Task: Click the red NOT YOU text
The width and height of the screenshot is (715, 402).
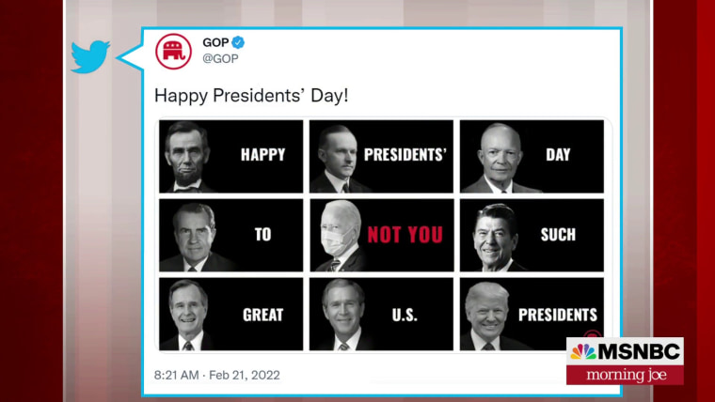Action: coord(405,235)
